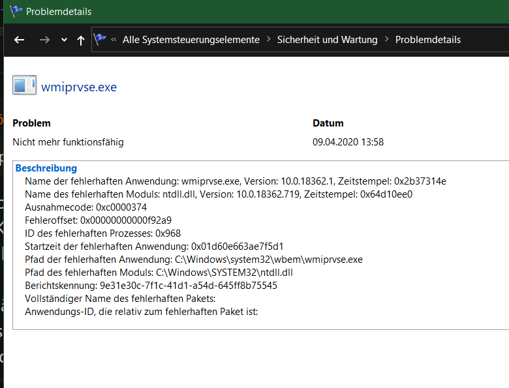Select Problemdetails breadcrumb in address bar
This screenshot has height=388, width=509.
[428, 40]
